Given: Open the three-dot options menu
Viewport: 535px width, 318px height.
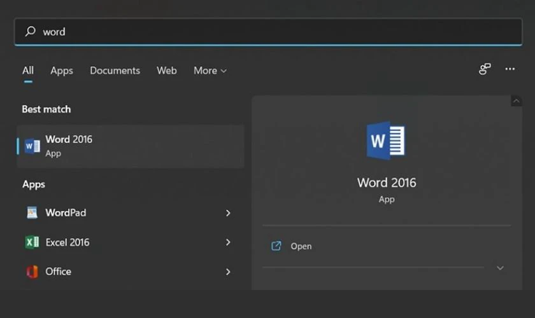Looking at the screenshot, I should [x=510, y=69].
